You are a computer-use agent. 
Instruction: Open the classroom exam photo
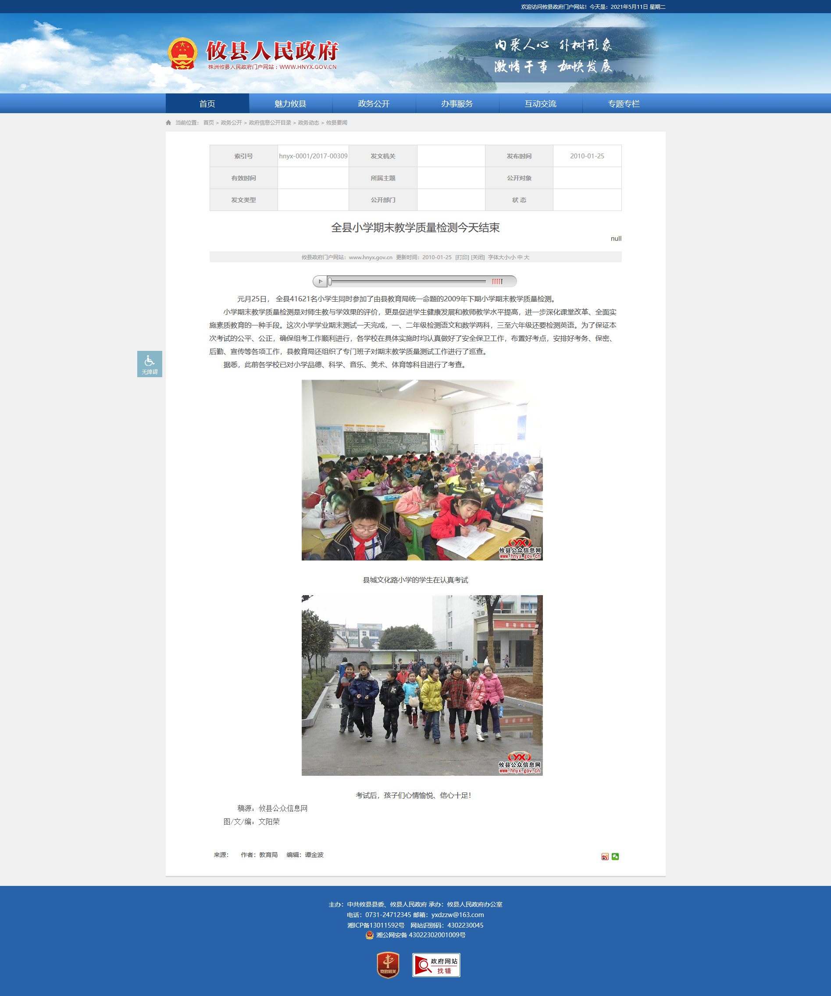[422, 470]
